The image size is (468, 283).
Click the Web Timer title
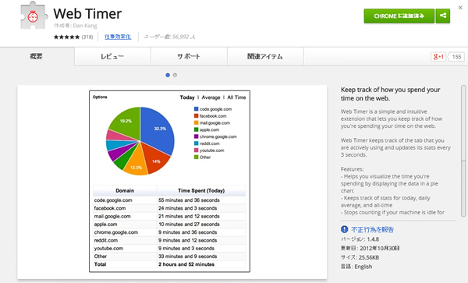click(x=87, y=14)
